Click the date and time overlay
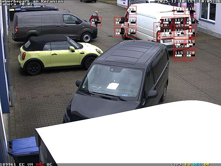 [x=189, y=1]
